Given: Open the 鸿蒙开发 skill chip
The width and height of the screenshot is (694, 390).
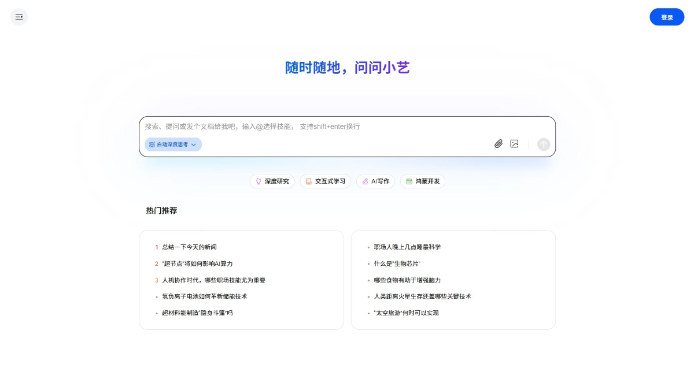Looking at the screenshot, I should (423, 181).
